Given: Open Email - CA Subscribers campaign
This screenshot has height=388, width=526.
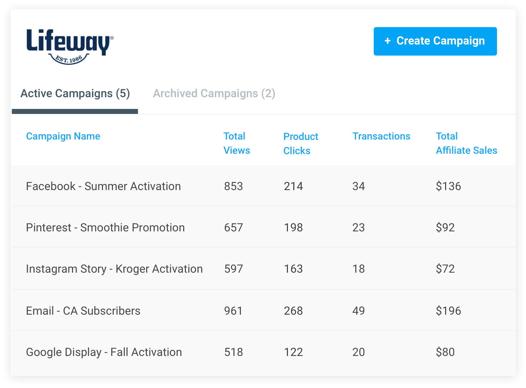Looking at the screenshot, I should 83,311.
